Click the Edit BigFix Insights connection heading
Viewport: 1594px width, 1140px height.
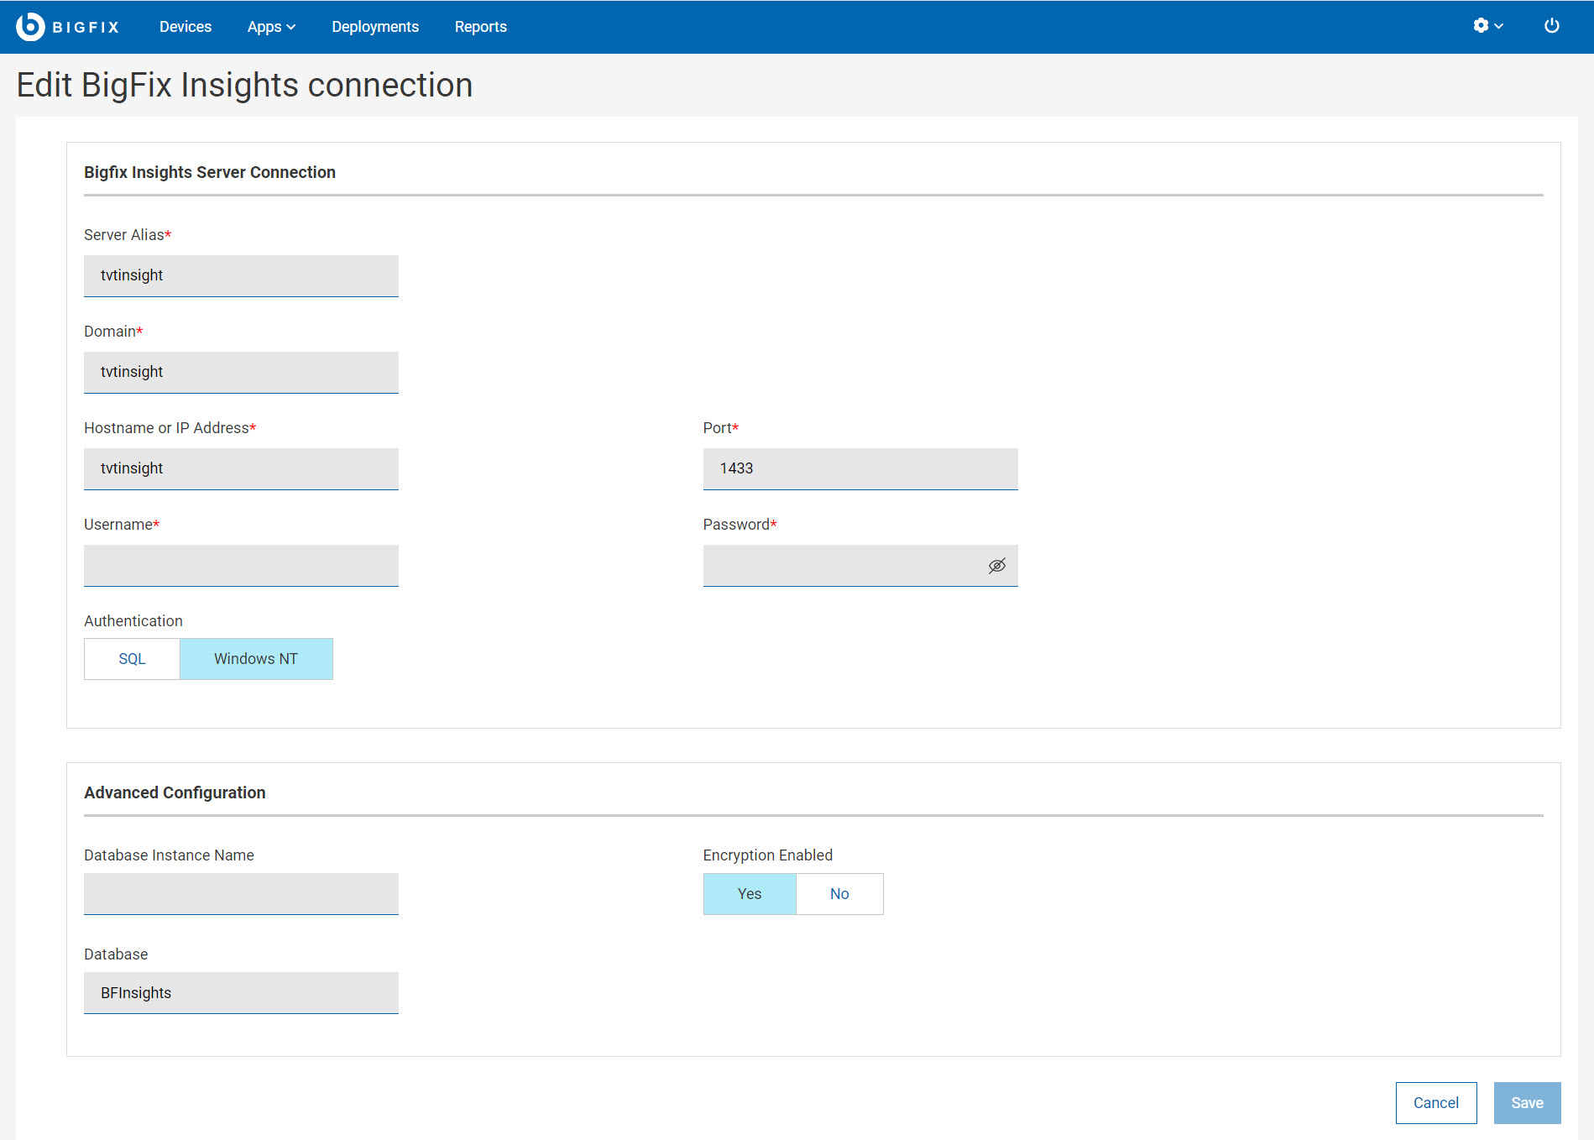click(x=244, y=85)
